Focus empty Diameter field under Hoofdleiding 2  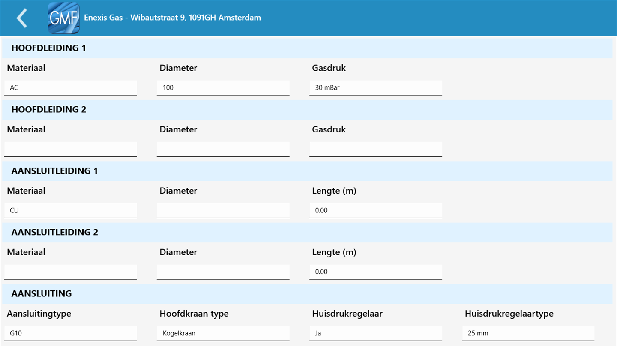[x=223, y=149]
